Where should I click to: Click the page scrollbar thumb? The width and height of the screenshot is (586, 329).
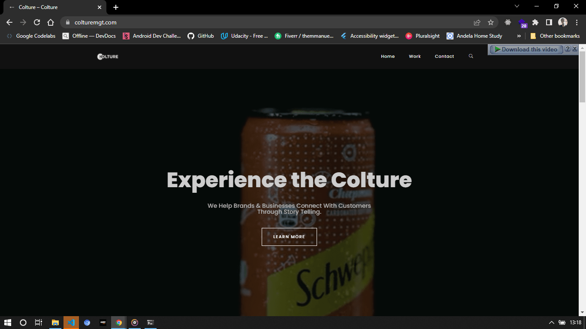coord(582,76)
